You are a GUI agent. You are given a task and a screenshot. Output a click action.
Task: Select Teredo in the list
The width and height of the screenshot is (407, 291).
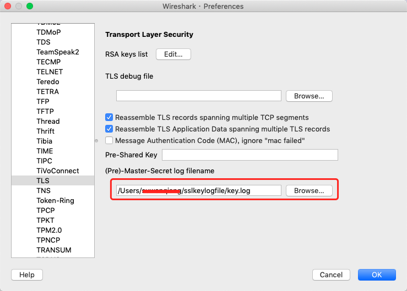[53, 82]
